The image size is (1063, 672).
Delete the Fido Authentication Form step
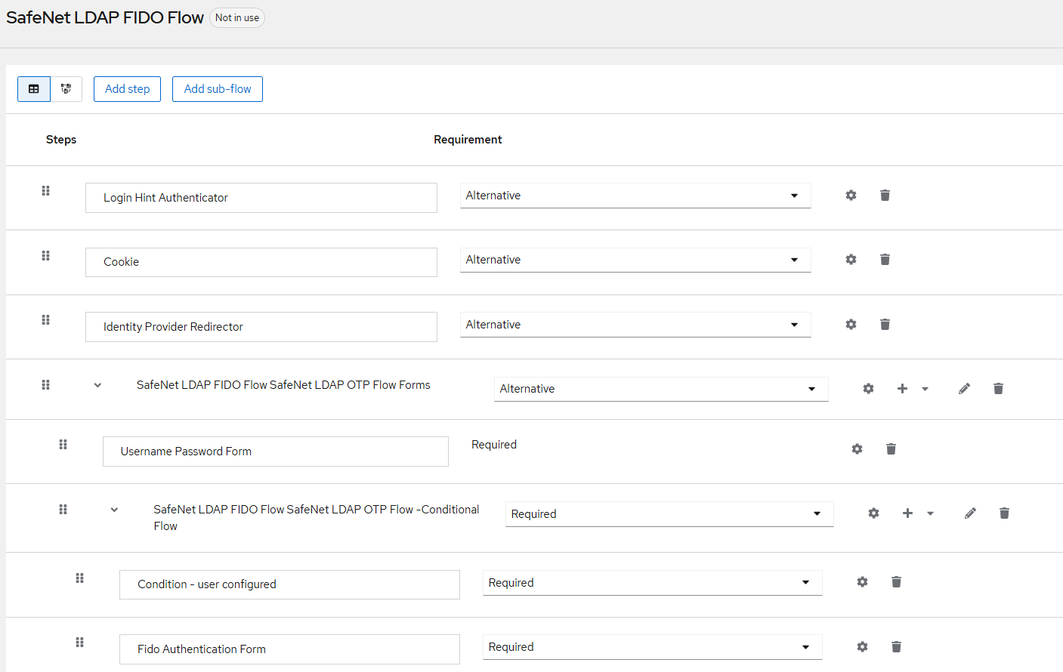[x=896, y=647]
